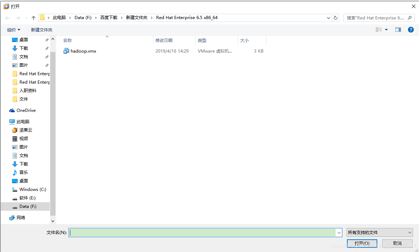Click the pin icon next to 图片

(47, 65)
